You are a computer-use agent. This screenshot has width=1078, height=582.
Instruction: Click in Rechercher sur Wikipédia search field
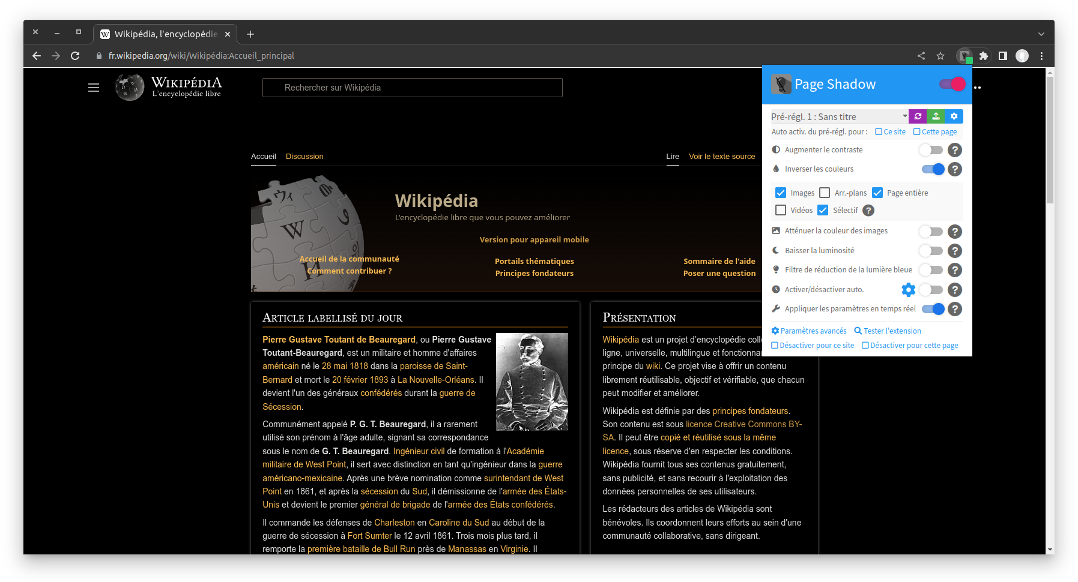413,88
